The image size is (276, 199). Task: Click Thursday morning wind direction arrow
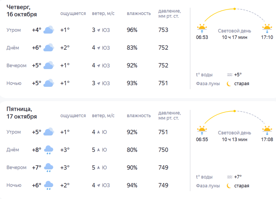click(99, 30)
